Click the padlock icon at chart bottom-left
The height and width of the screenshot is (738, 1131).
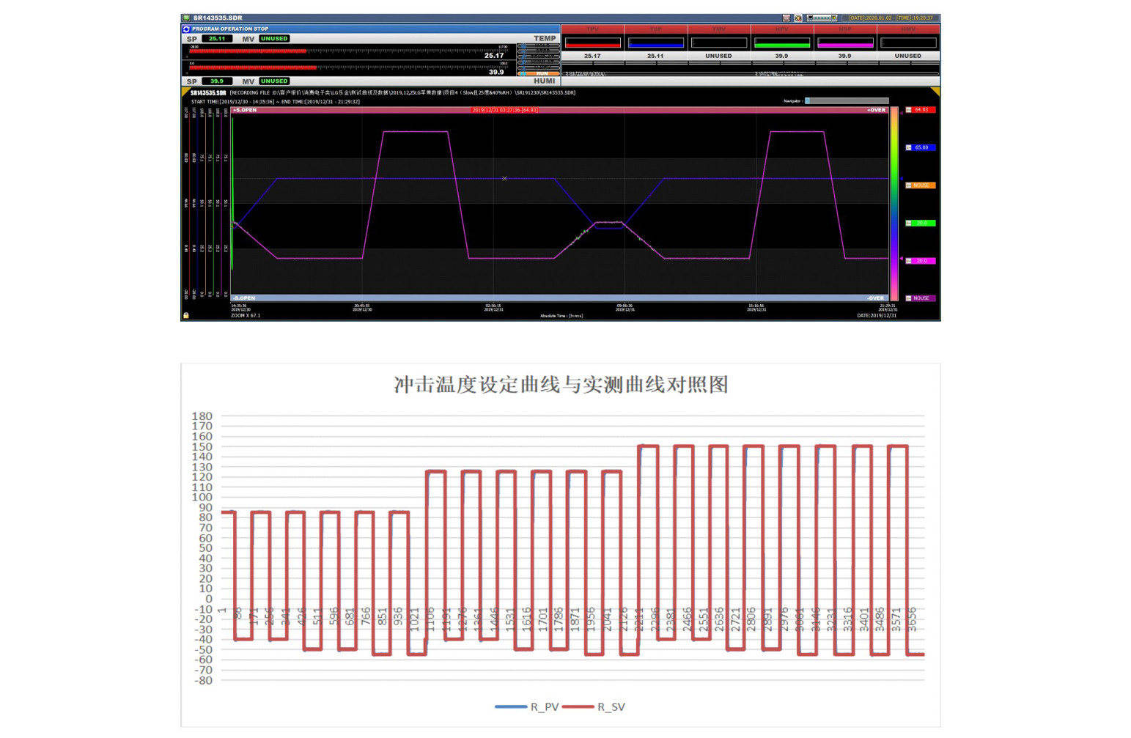pos(186,316)
